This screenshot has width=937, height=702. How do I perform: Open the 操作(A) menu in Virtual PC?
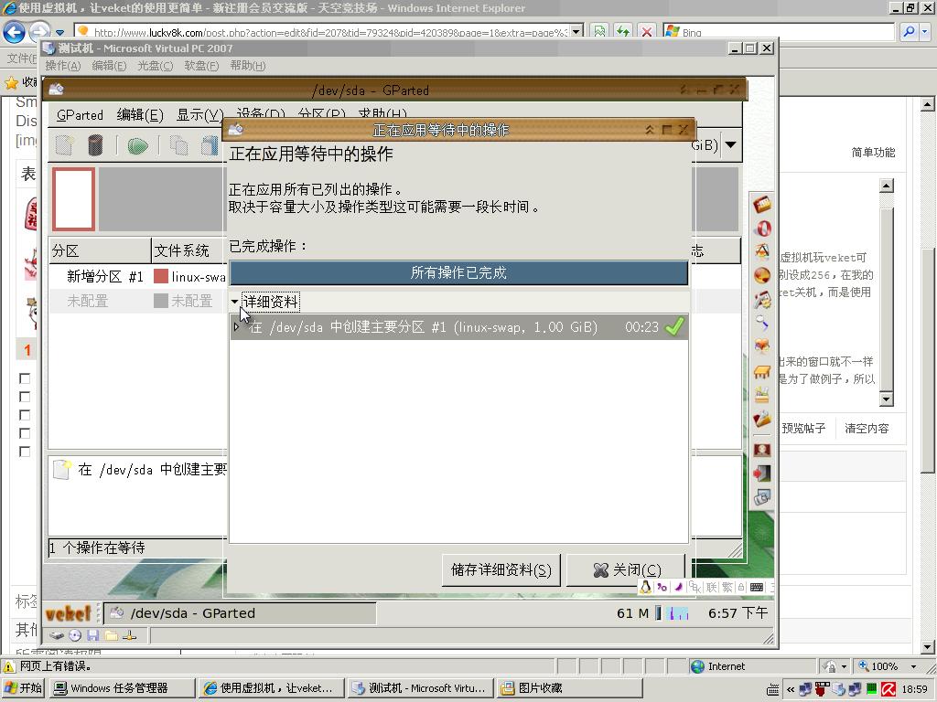tap(63, 65)
